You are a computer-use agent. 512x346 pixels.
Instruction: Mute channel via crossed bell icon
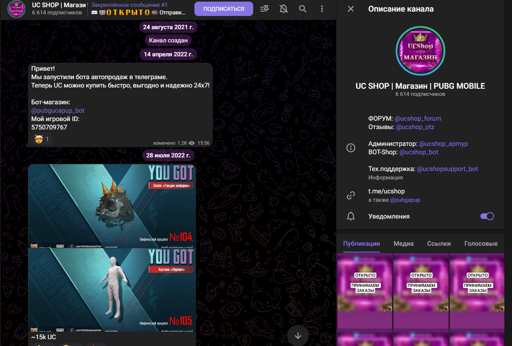pyautogui.click(x=284, y=9)
